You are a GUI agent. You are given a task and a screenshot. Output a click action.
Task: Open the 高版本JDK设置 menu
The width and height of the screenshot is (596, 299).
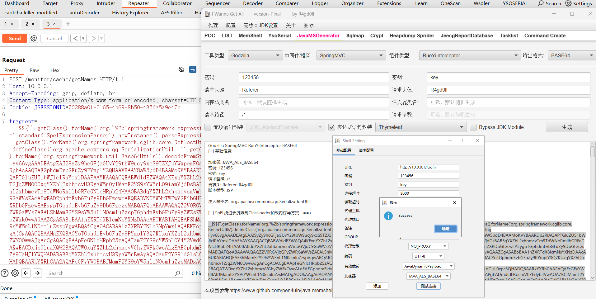click(x=260, y=25)
